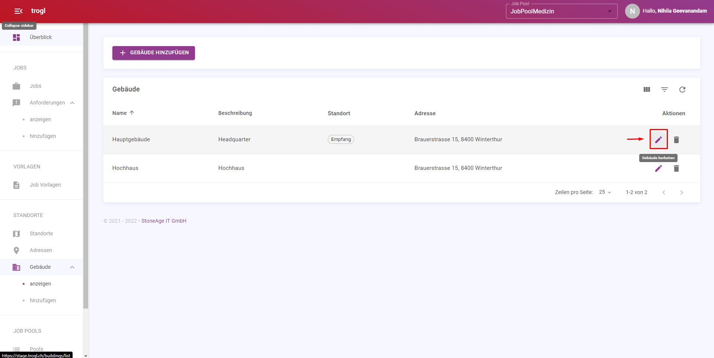Open the show columns icon
Image resolution: width=714 pixels, height=358 pixels.
pos(647,90)
